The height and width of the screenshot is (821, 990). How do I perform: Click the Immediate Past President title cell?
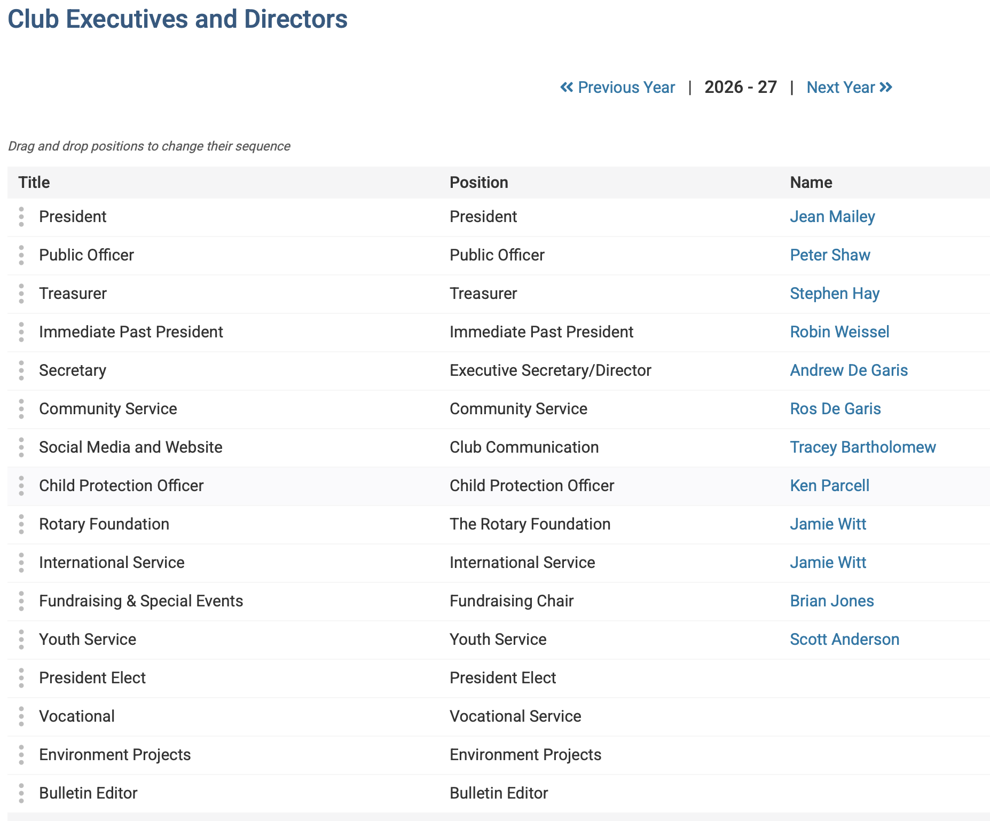pyautogui.click(x=131, y=332)
